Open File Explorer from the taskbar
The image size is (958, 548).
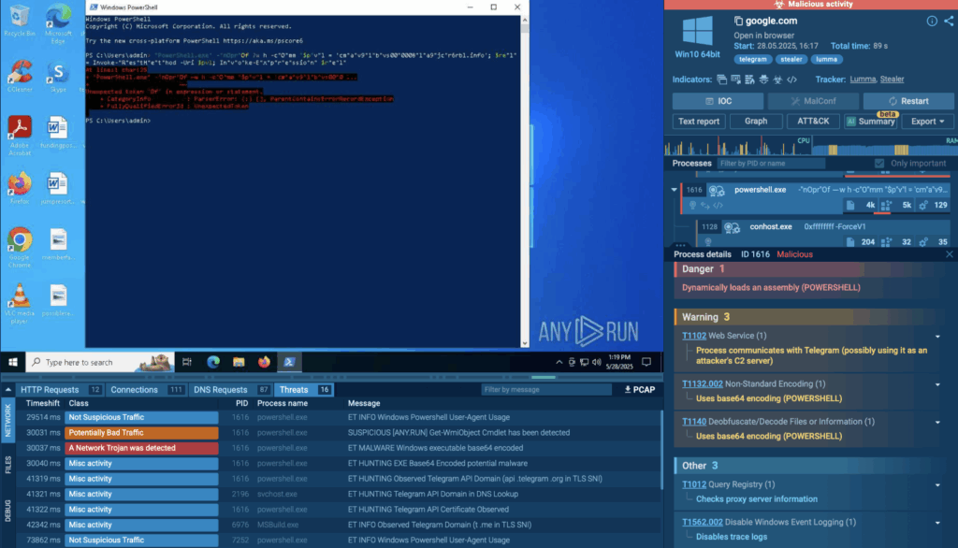pyautogui.click(x=239, y=362)
